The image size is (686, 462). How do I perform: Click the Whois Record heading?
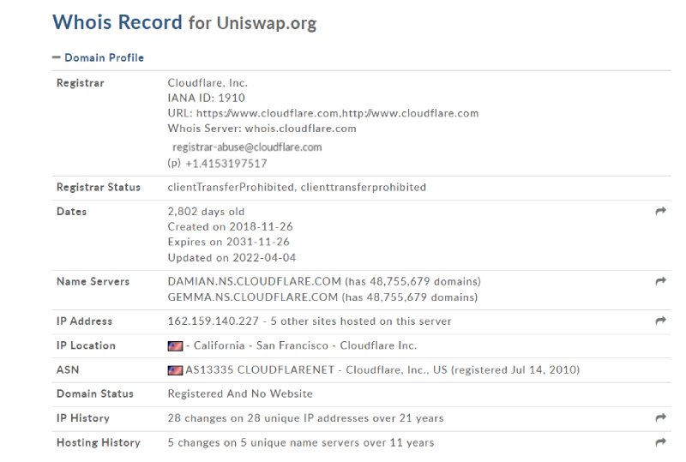pos(117,22)
